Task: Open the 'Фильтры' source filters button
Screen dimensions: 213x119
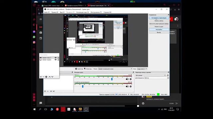Action: click(x=88, y=69)
